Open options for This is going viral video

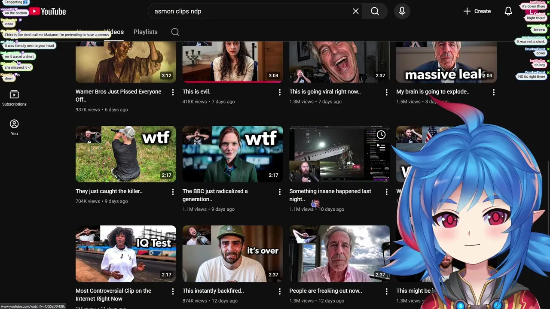(386, 92)
